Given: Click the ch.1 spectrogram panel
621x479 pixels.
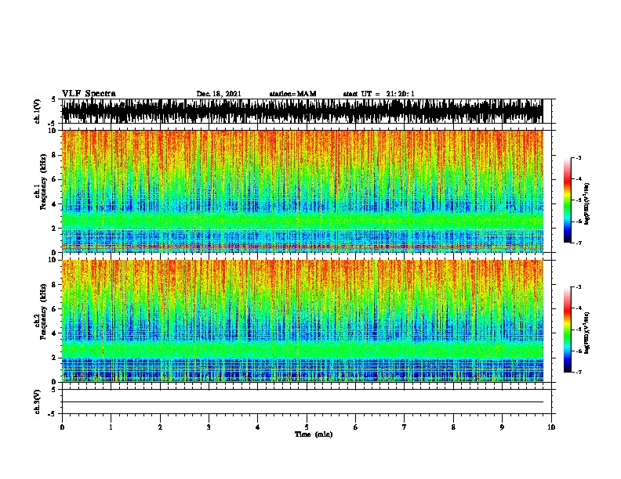Looking at the screenshot, I should pyautogui.click(x=302, y=191).
